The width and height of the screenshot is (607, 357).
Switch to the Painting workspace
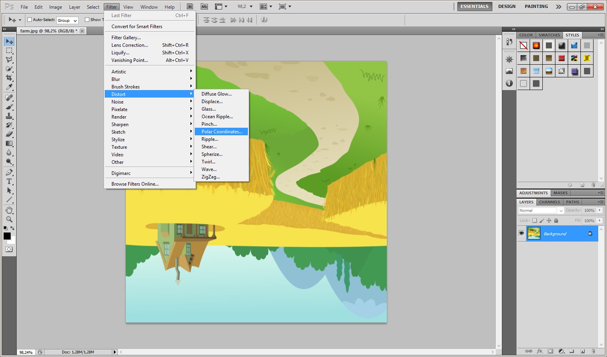click(x=536, y=7)
